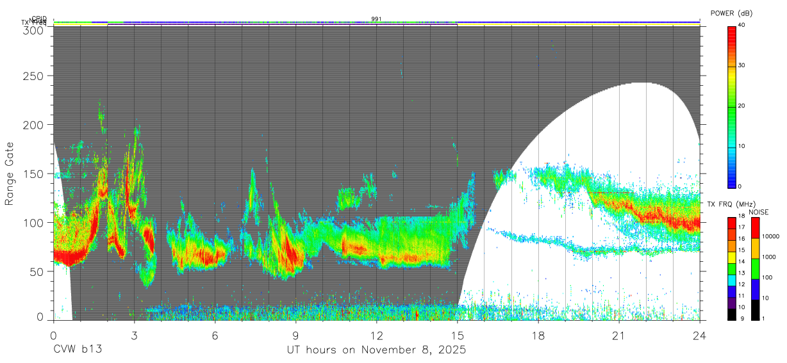Click the 0 range gate tick label
787x363 pixels.
pos(40,316)
